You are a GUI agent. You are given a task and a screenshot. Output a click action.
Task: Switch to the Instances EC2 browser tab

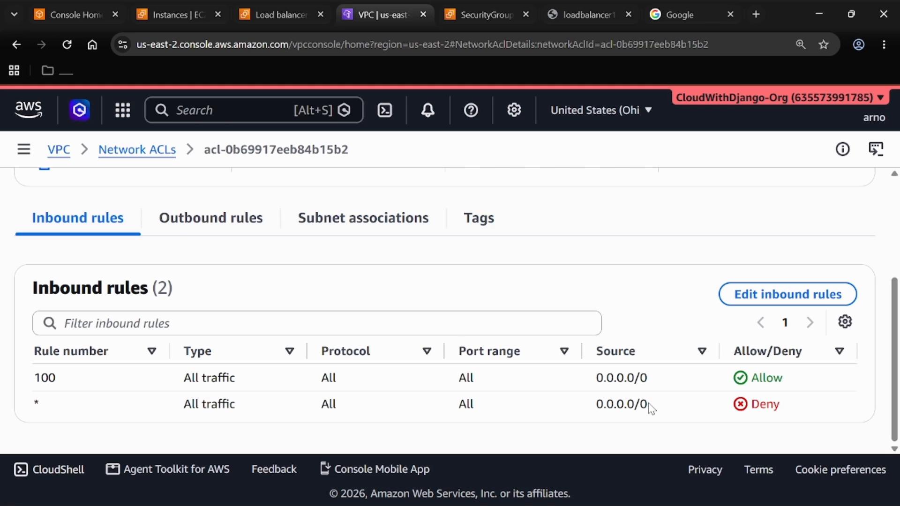click(x=179, y=15)
